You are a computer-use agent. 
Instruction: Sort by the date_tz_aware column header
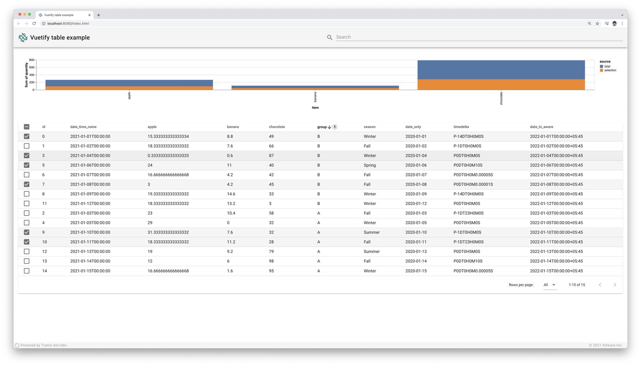coord(541,127)
